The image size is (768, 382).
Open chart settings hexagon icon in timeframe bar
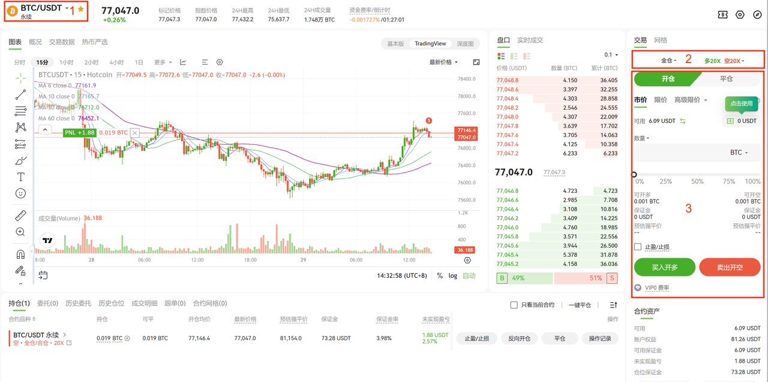220,62
